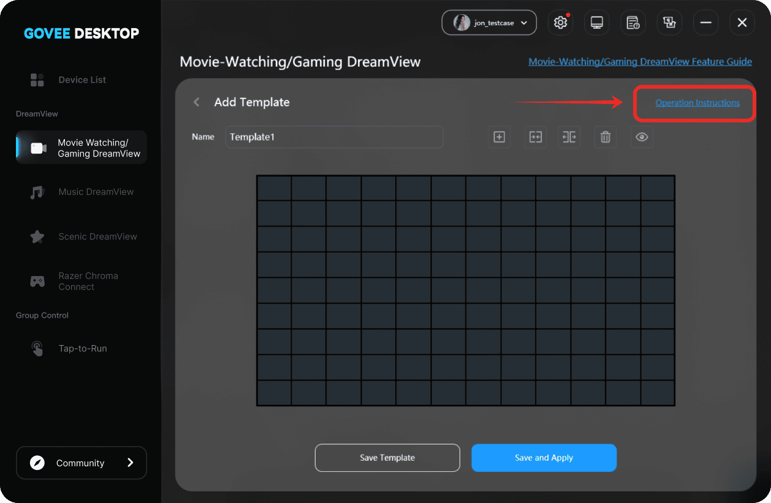Open the help document icon
771x503 pixels.
point(633,23)
